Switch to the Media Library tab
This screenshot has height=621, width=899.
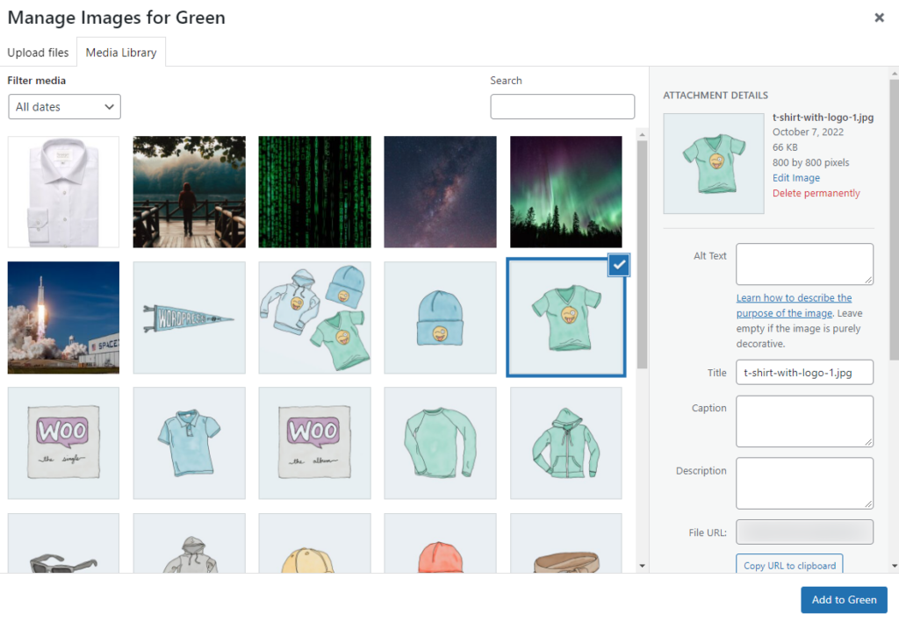pyautogui.click(x=121, y=52)
